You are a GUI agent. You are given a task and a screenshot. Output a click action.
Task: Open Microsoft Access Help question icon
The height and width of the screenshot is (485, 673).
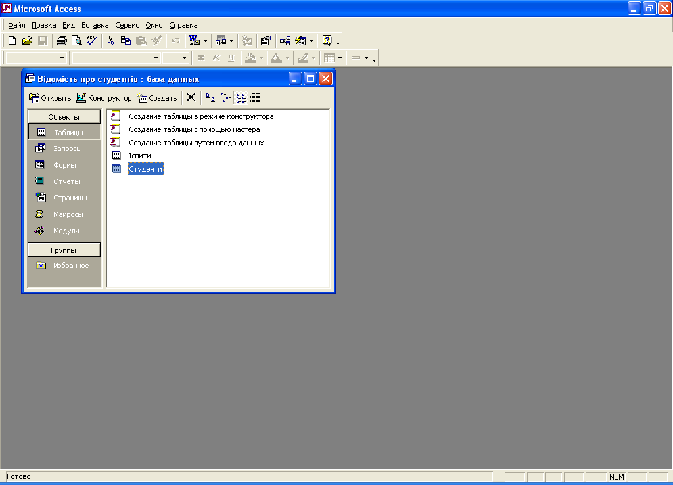327,41
